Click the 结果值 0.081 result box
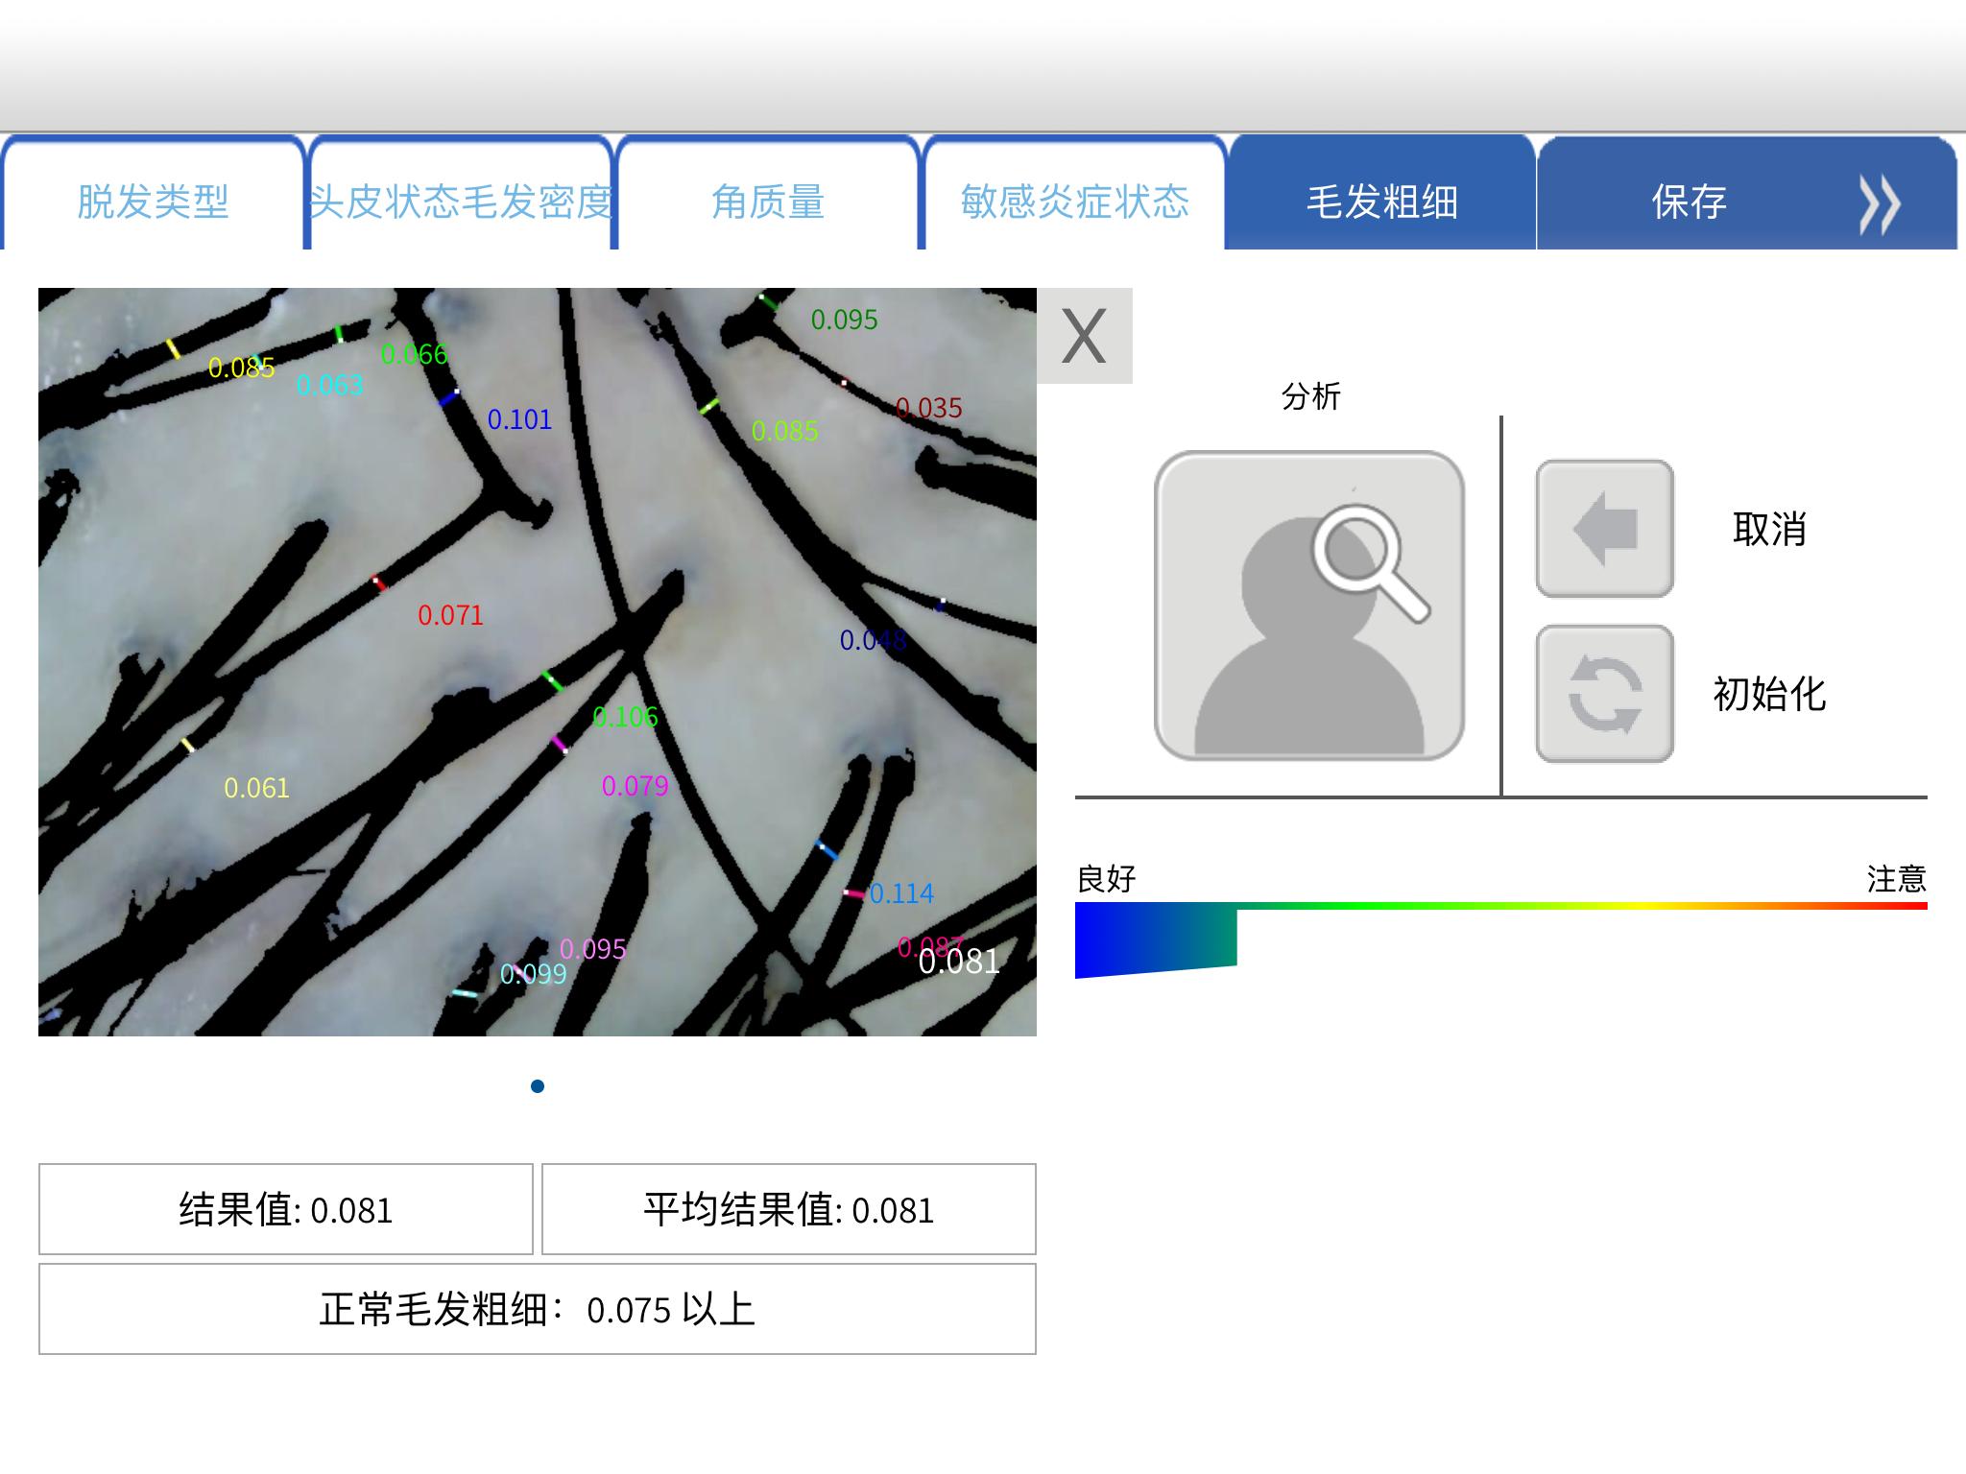 (x=286, y=1209)
